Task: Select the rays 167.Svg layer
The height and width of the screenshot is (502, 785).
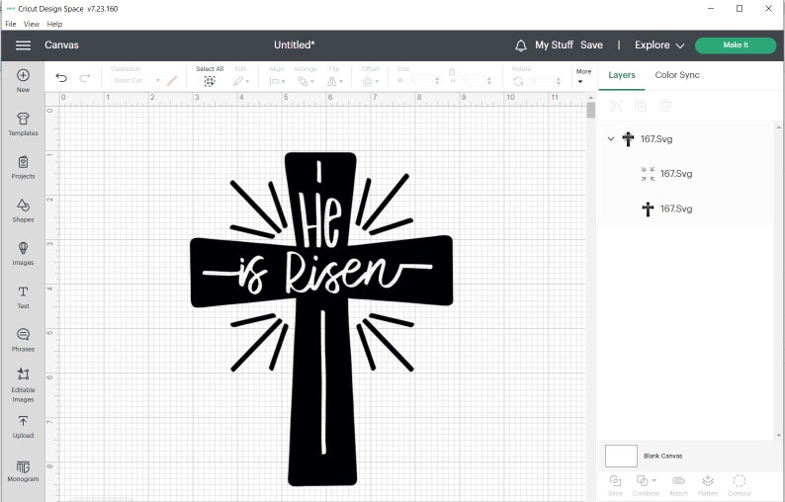Action: coord(686,174)
